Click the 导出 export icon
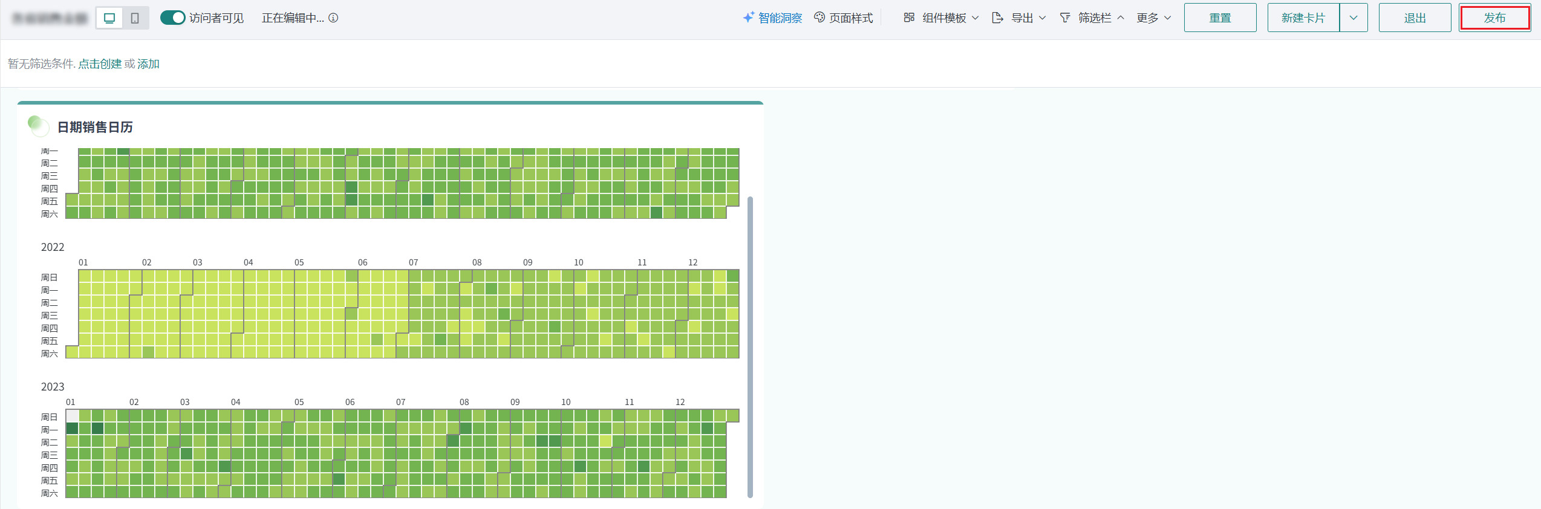The height and width of the screenshot is (509, 1541). pos(997,18)
